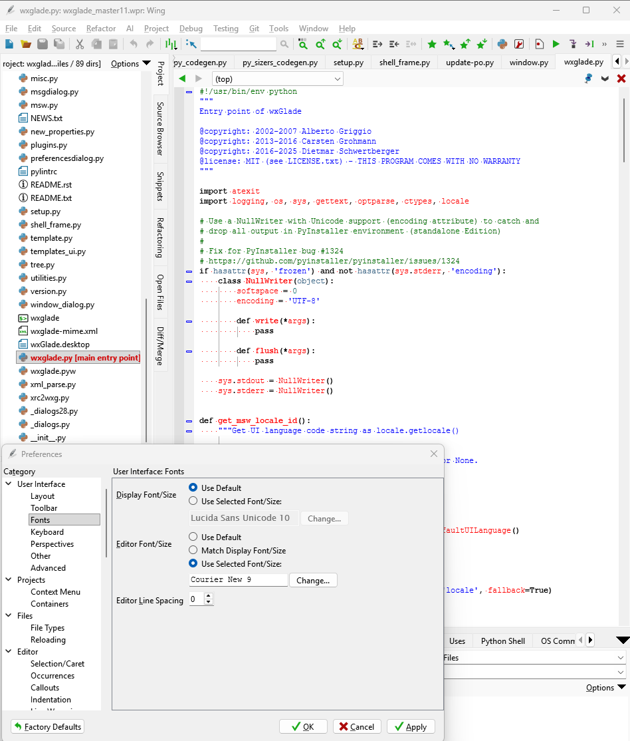Select Match Display Font/Size option
Viewport: 630px width, 741px height.
pyautogui.click(x=193, y=550)
